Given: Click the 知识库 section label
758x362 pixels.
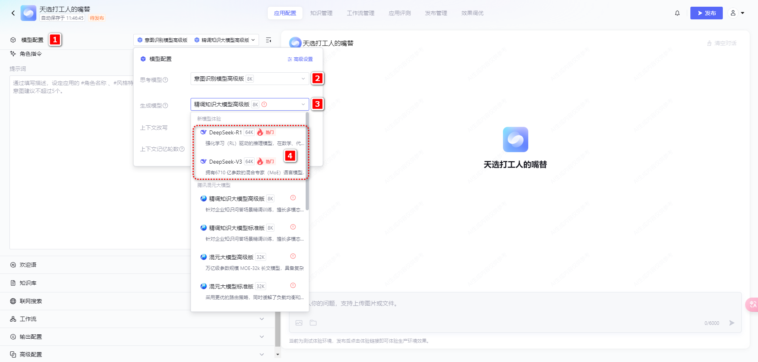Looking at the screenshot, I should click(x=28, y=283).
